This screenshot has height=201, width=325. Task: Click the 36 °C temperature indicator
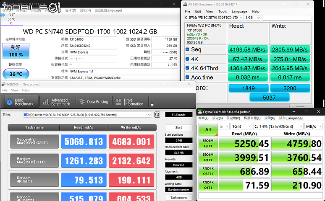(x=16, y=74)
